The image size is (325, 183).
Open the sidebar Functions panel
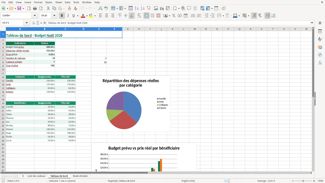320,63
